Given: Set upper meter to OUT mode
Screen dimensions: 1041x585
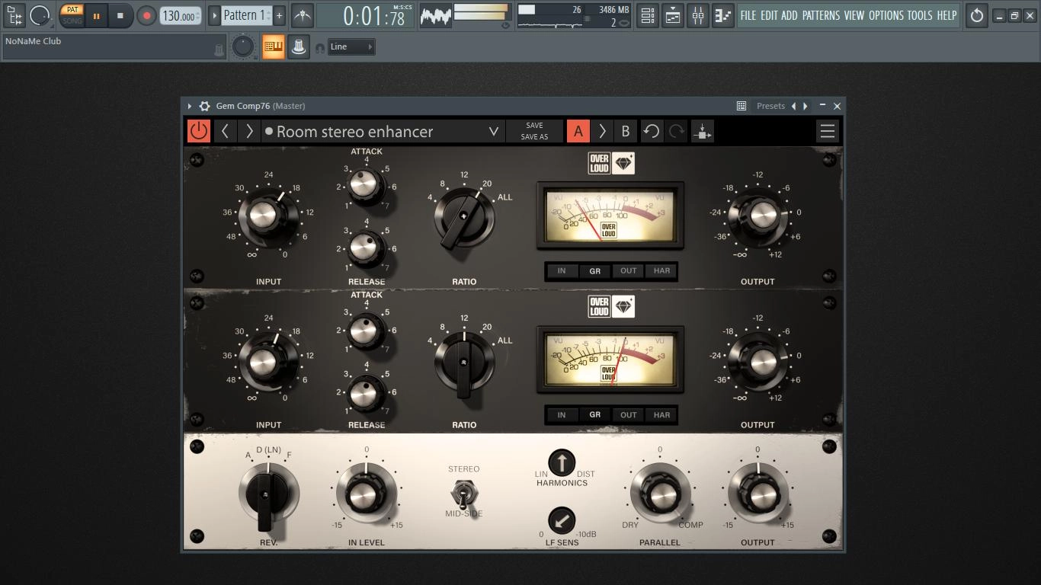Looking at the screenshot, I should [628, 270].
